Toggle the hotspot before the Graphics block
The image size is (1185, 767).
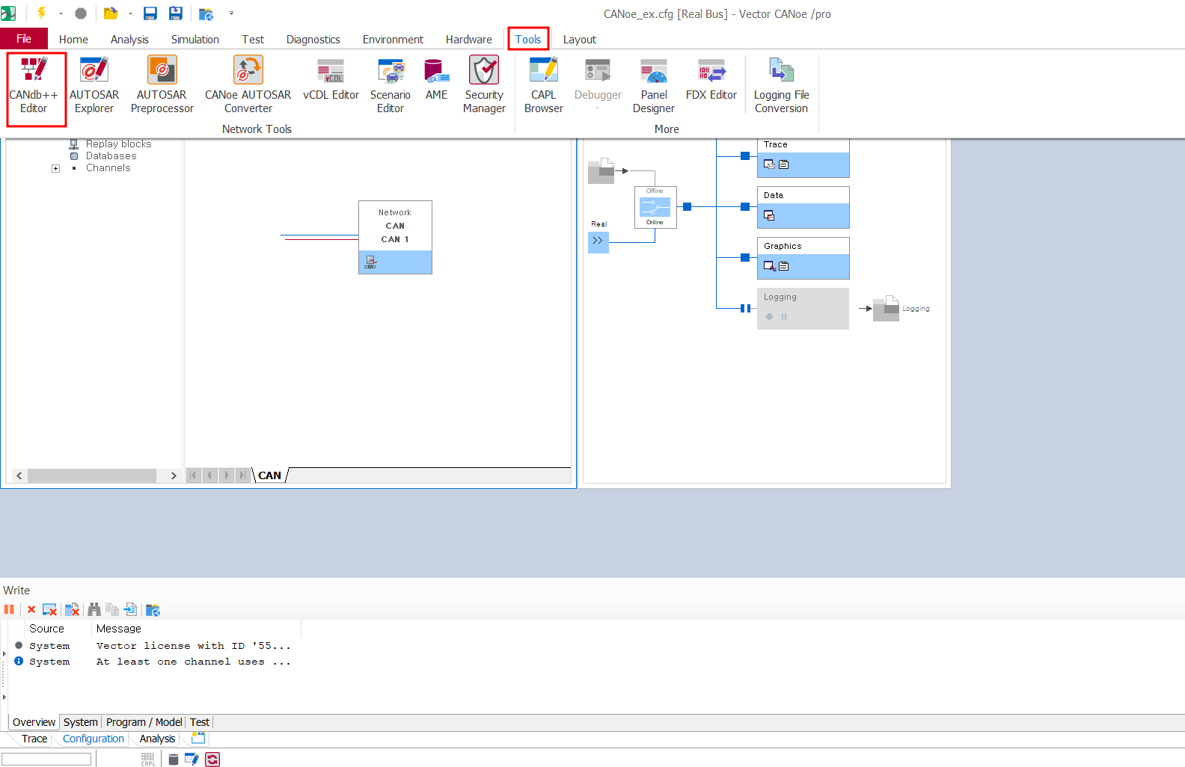pos(745,257)
